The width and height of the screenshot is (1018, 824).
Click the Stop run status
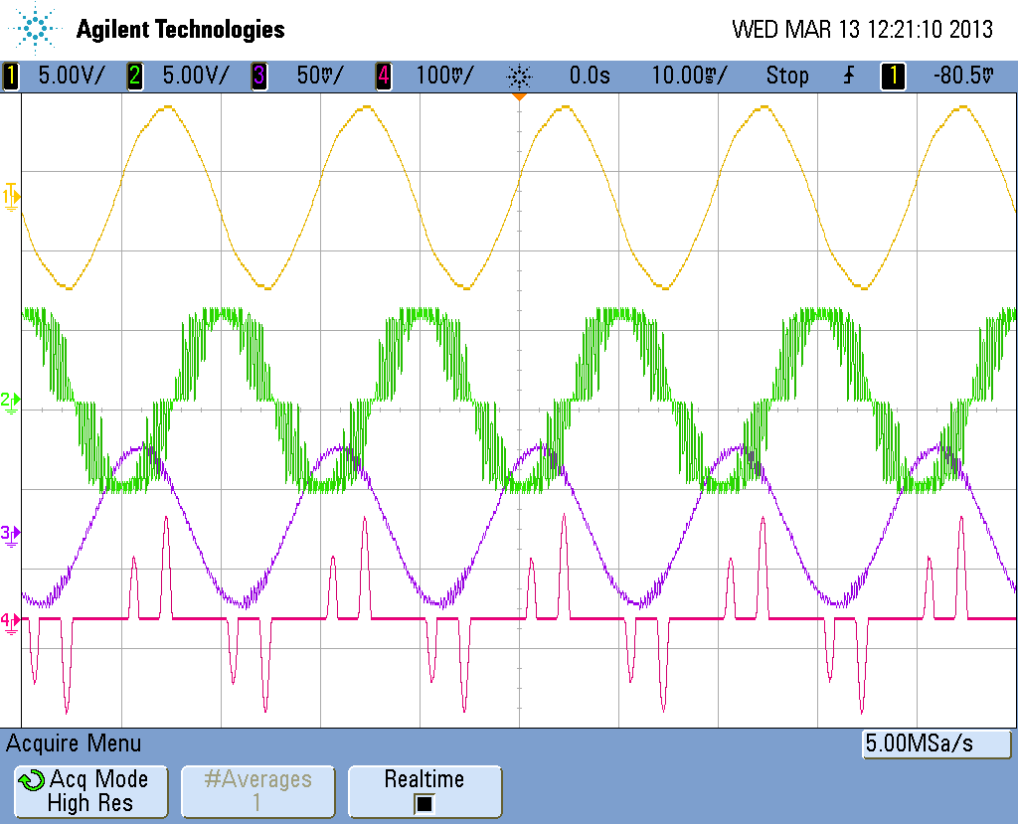pyautogui.click(x=787, y=76)
